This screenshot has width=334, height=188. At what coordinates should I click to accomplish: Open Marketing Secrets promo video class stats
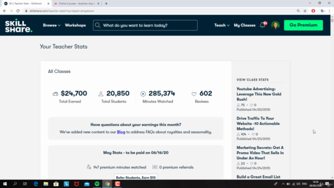(260, 152)
